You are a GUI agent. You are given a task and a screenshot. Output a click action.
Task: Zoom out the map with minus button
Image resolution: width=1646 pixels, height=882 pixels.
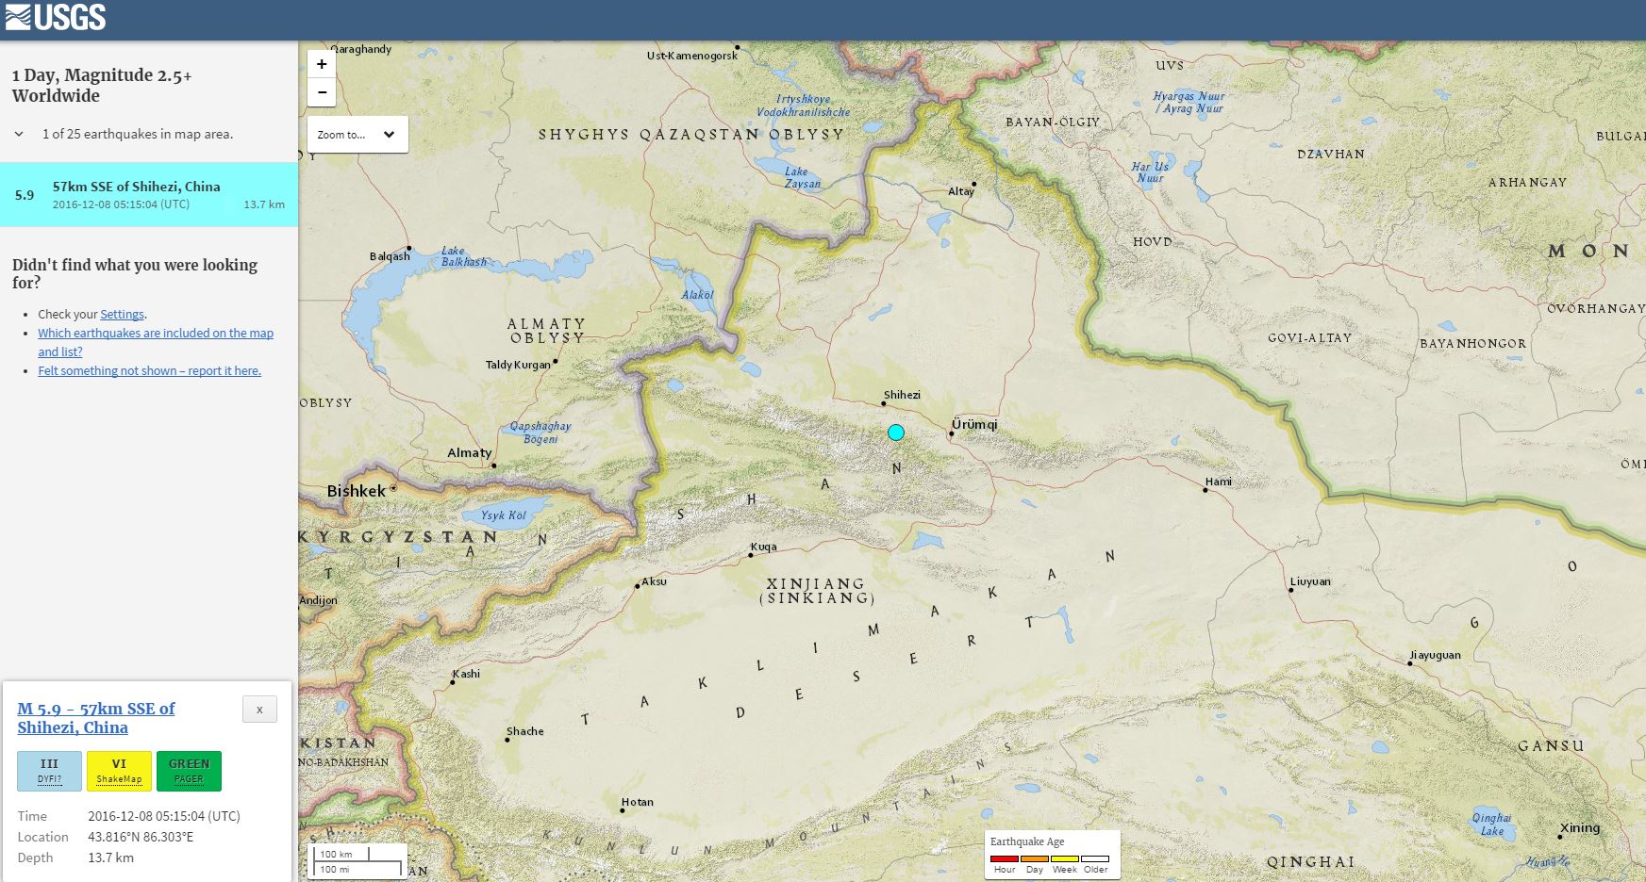pos(322,92)
